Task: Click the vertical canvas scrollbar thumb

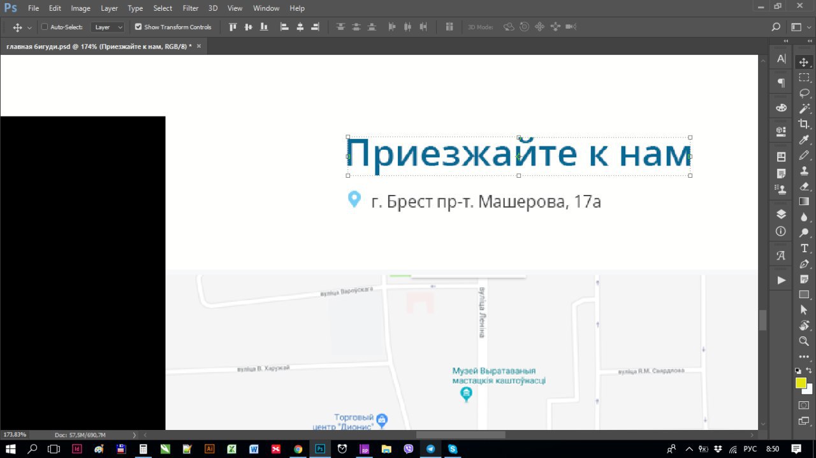Action: point(762,320)
